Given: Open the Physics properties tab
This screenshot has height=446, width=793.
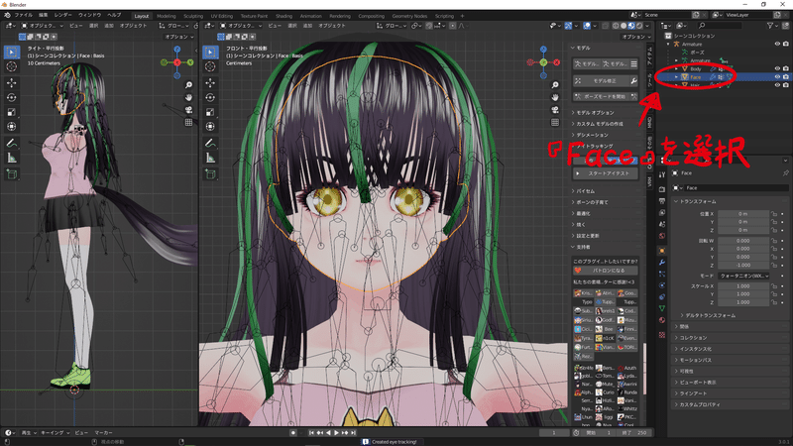Looking at the screenshot, I should (x=662, y=285).
